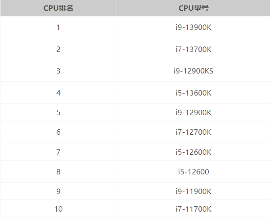270x218 pixels.
Task: Click the CPU型号 column header
Action: pos(194,8)
